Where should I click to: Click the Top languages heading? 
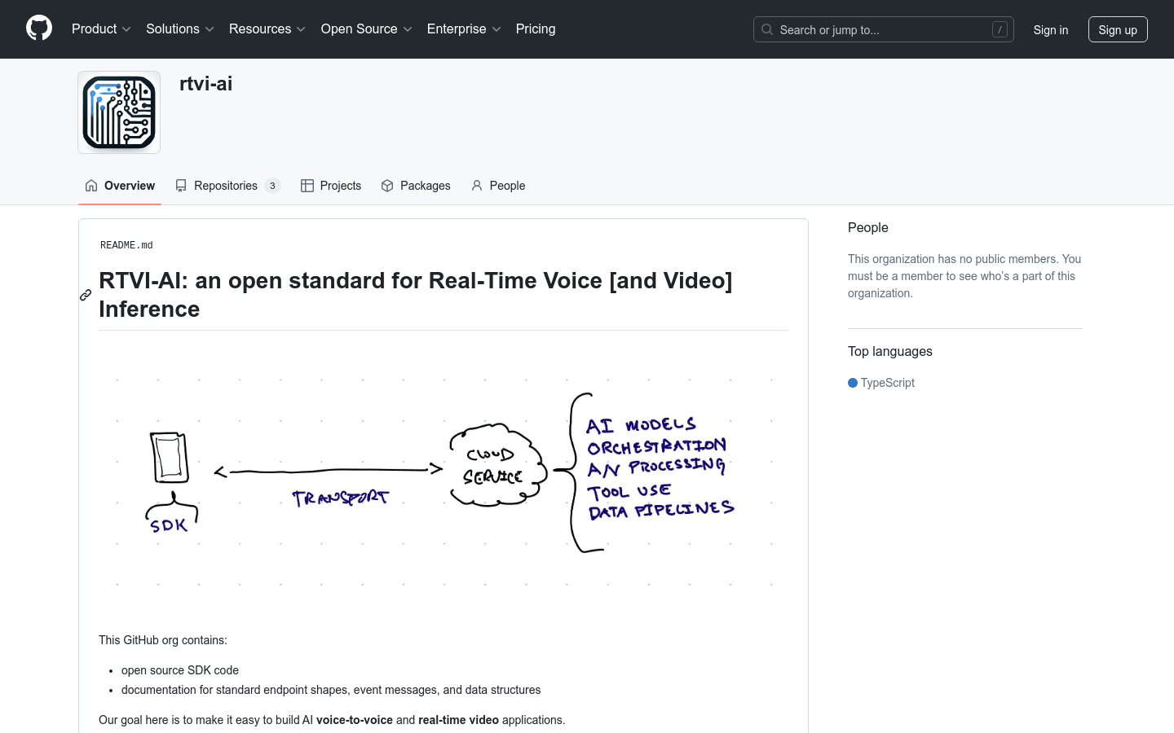[890, 352]
